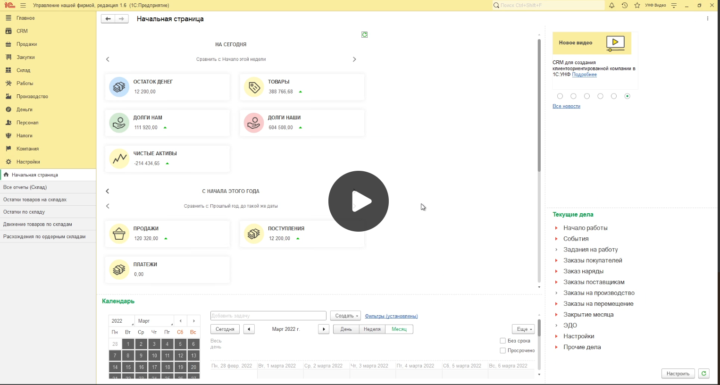Enable the Без срока checkbox
Viewport: 720px width, 385px height.
502,341
